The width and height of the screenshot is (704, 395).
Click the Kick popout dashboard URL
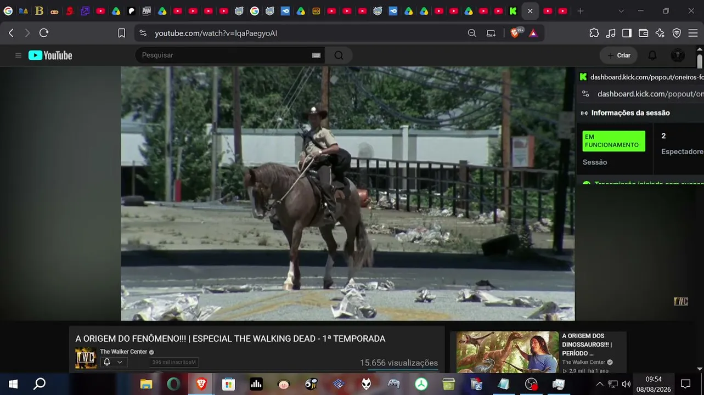tap(650, 94)
